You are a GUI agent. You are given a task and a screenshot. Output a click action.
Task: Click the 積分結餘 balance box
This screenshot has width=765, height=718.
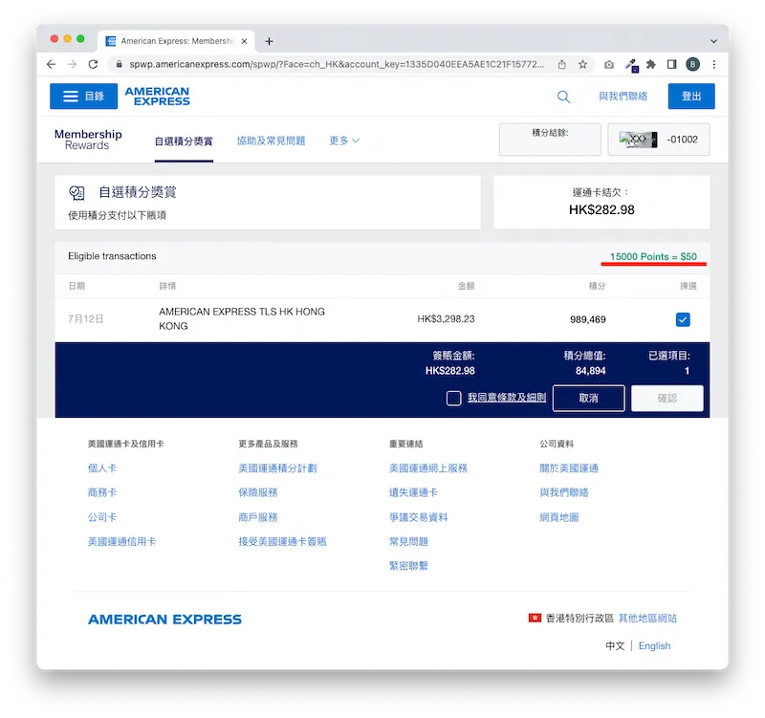click(x=550, y=140)
